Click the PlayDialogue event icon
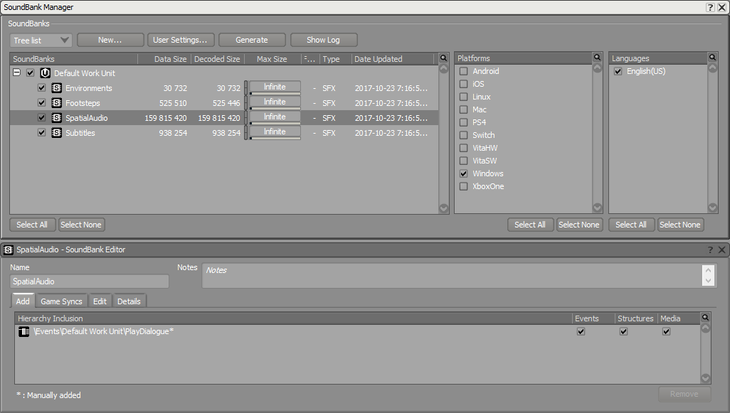The height and width of the screenshot is (413, 730). pos(23,332)
